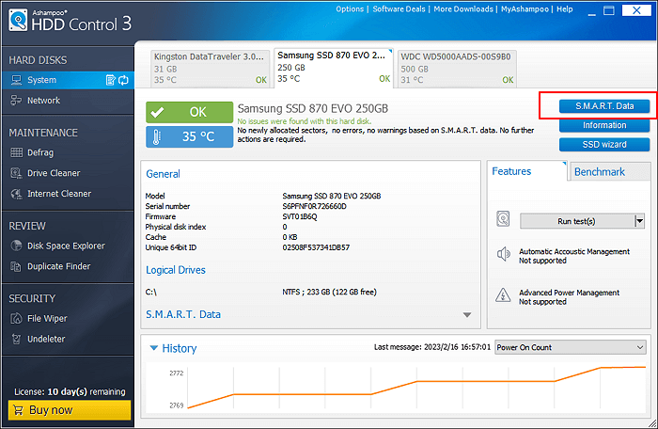Screen dimensions: 658x429
Task: Open Disk Space Explorer pie chart icon
Action: coord(17,246)
